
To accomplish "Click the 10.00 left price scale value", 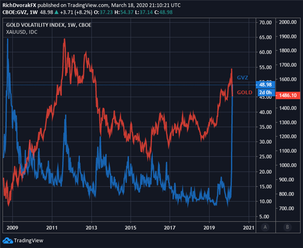I will tap(265, 201).
